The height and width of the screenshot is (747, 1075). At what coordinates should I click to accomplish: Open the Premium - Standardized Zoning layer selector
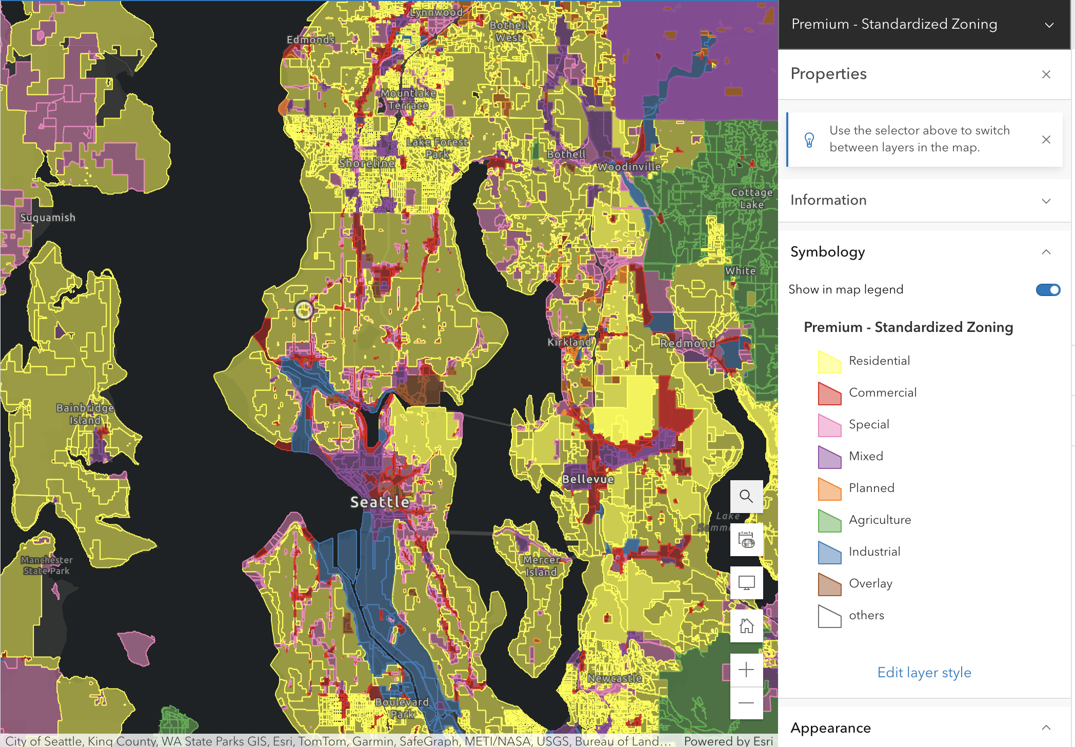coord(1049,24)
